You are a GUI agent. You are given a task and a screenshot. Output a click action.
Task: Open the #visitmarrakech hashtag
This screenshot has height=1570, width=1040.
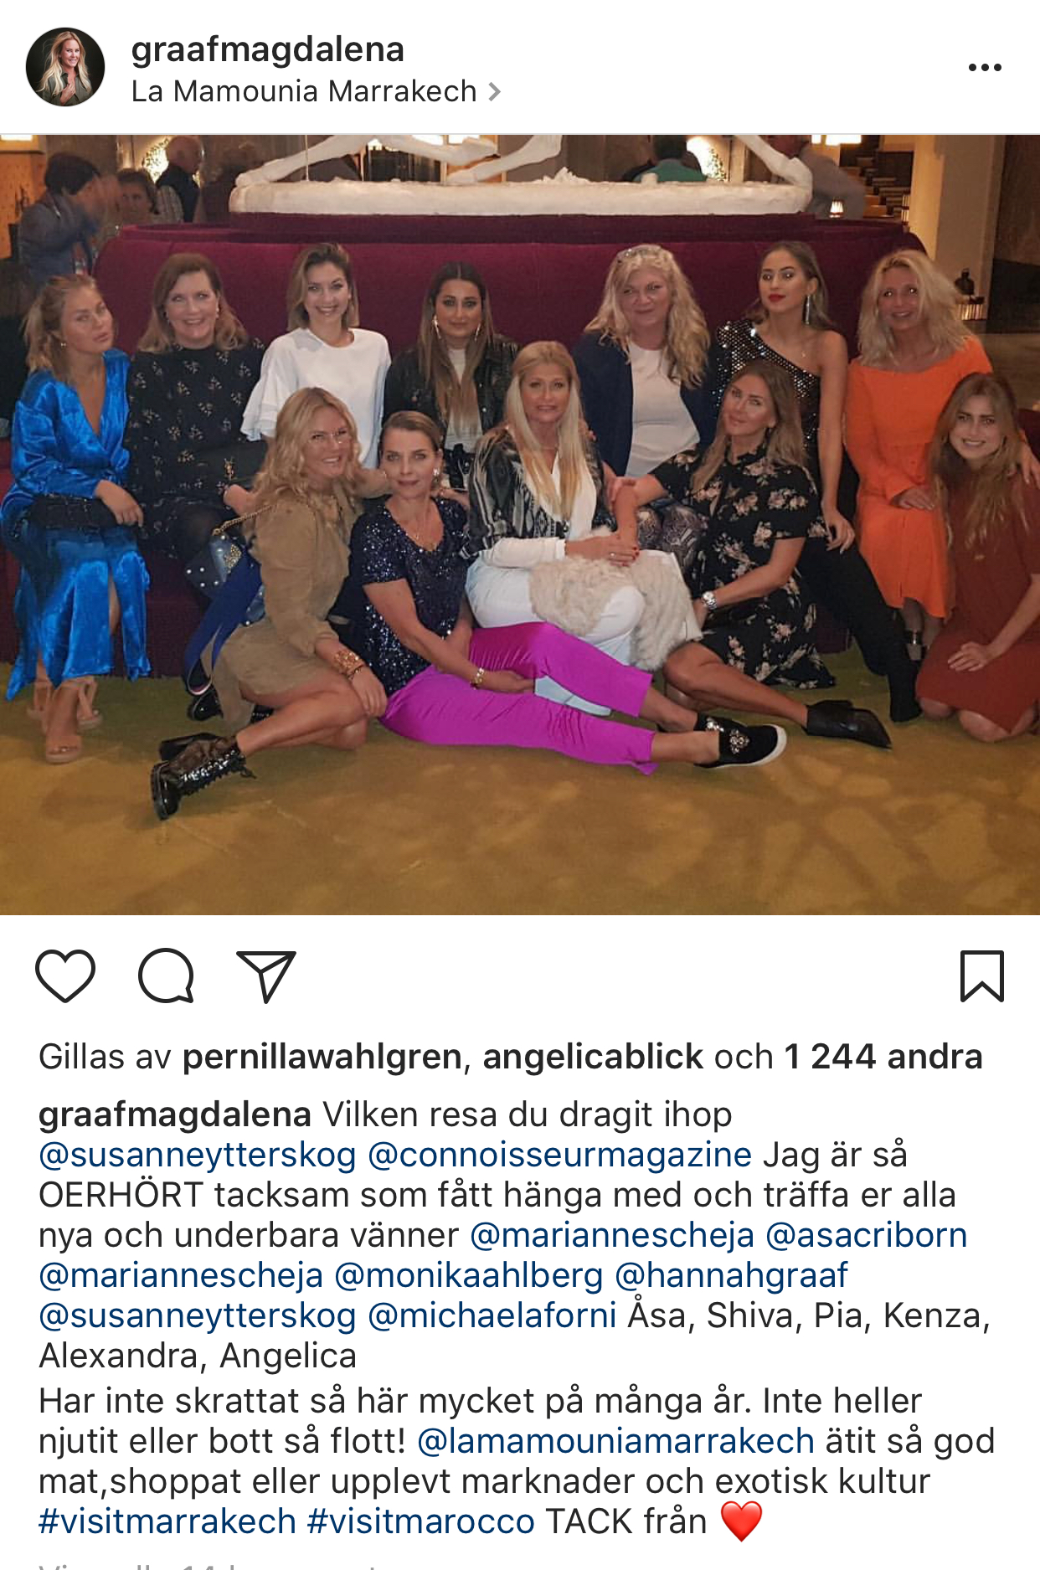click(167, 1522)
